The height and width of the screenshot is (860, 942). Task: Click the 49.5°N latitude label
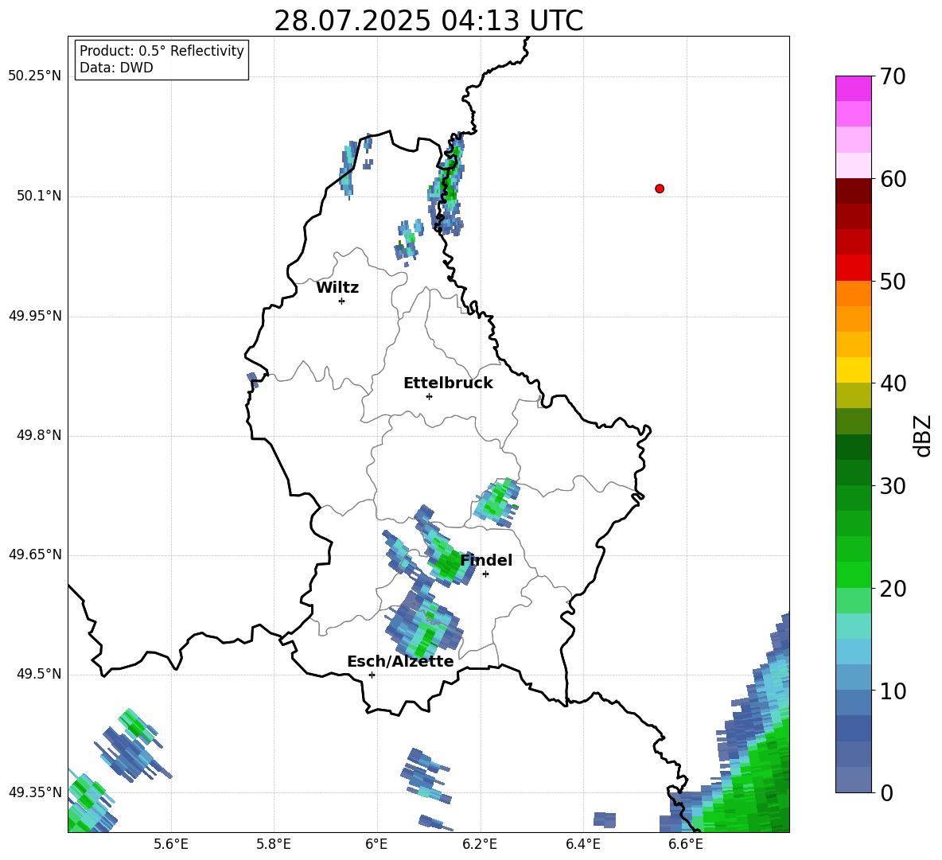[40, 674]
